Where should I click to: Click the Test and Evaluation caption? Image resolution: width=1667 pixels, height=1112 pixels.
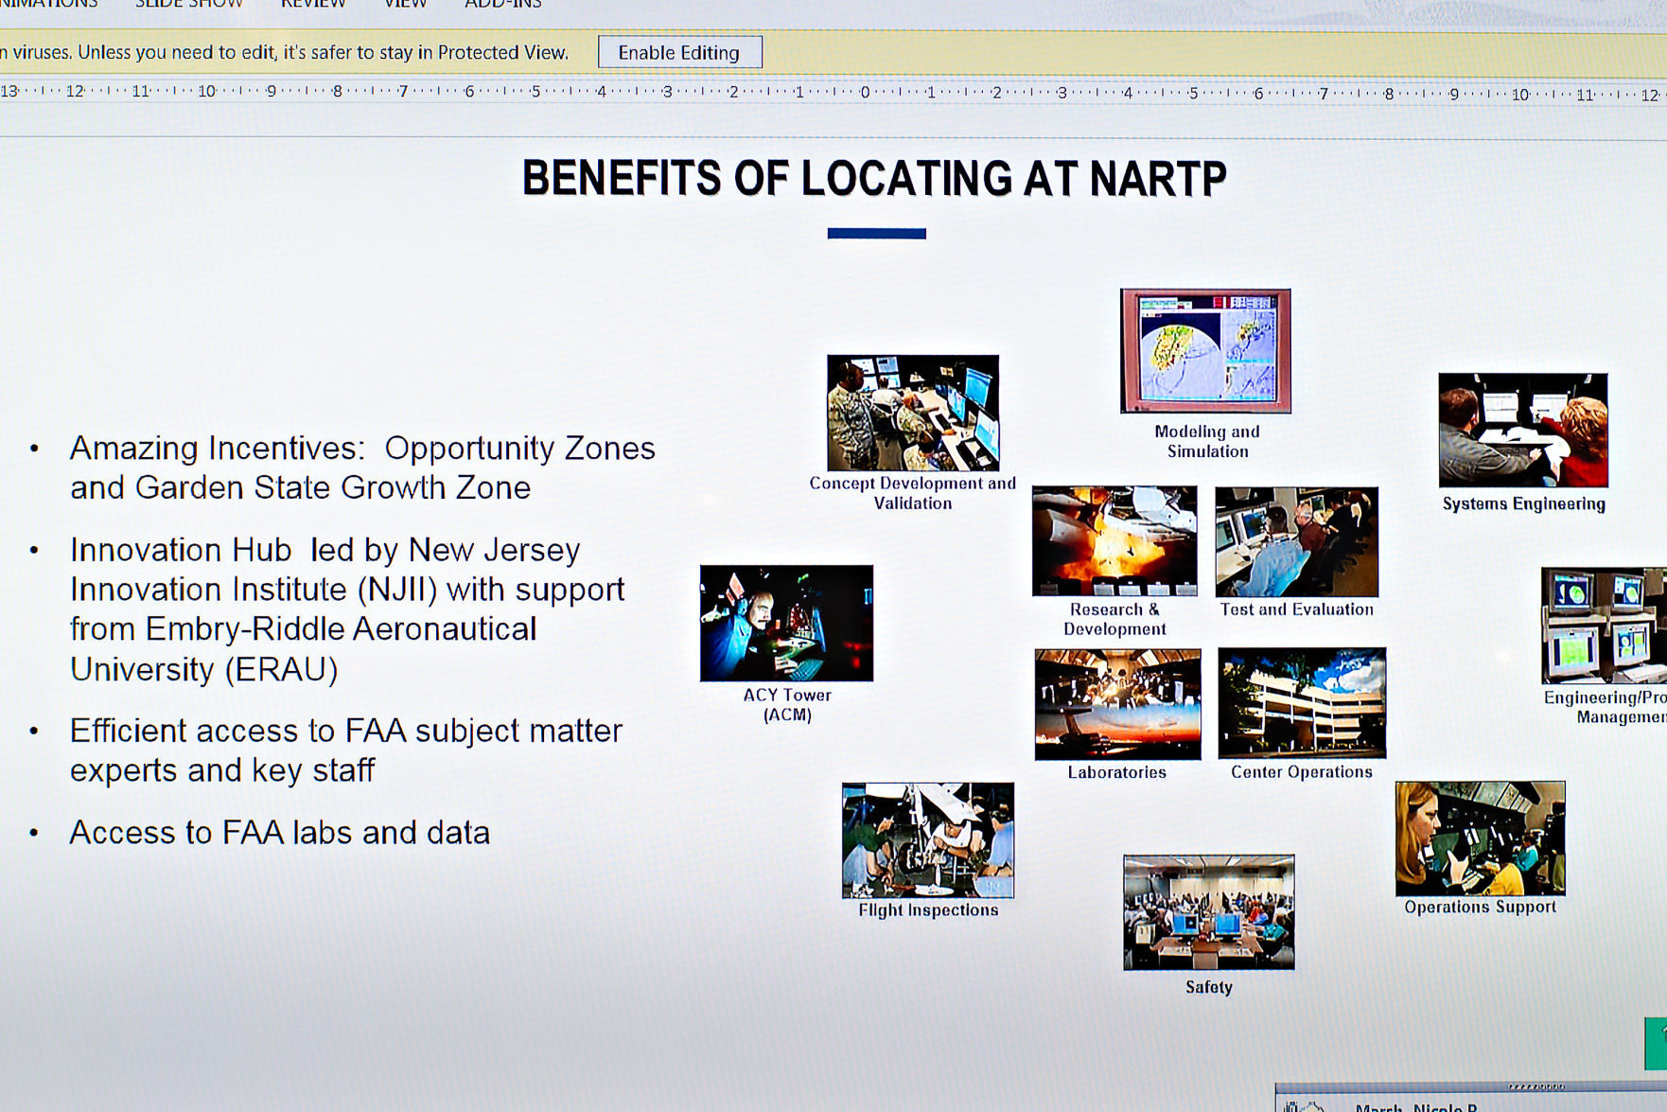(x=1297, y=609)
